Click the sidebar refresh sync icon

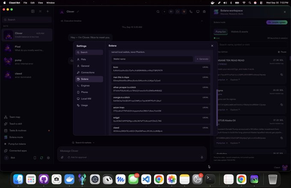click(x=42, y=158)
